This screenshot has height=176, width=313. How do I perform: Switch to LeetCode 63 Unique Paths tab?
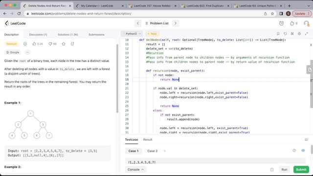tap(258, 6)
